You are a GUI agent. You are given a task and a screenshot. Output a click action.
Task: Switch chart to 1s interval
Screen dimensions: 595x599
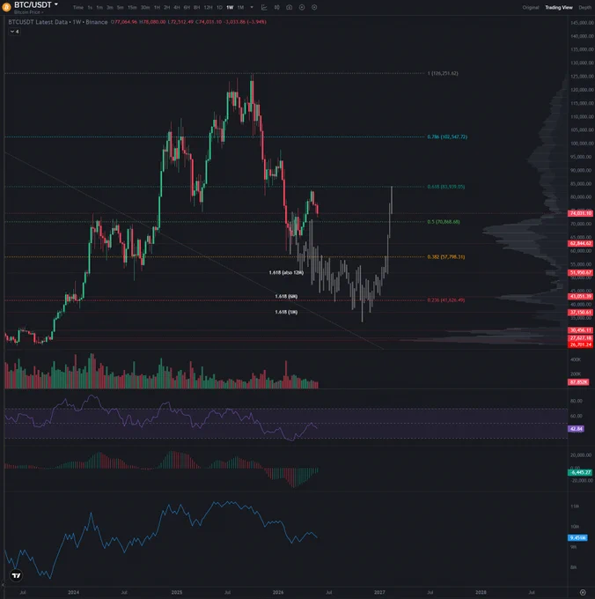tap(90, 7)
